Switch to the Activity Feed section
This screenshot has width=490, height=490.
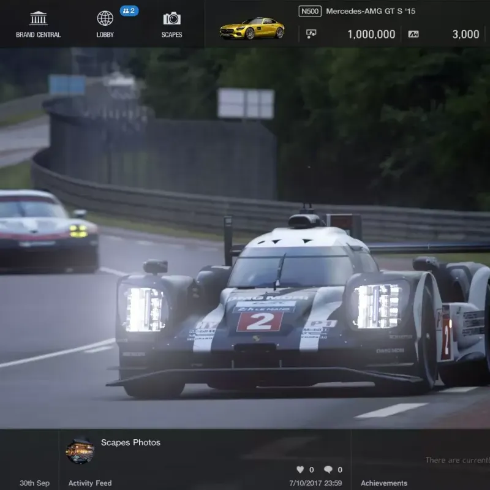click(x=90, y=483)
